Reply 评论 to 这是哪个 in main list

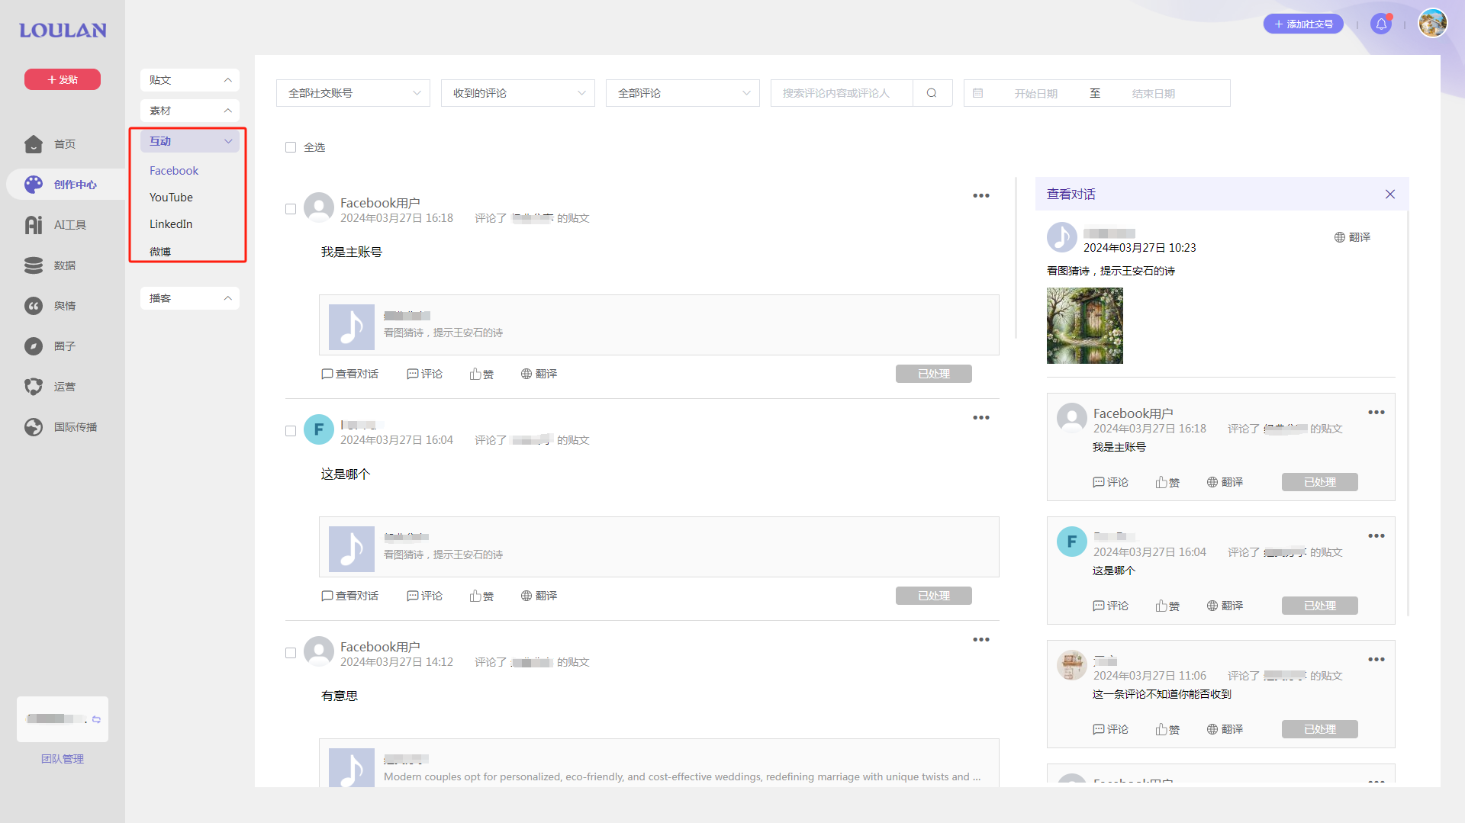pyautogui.click(x=425, y=596)
